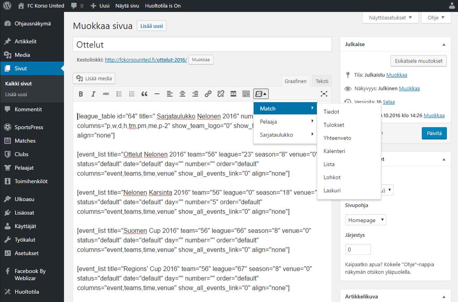Toggle italic formatting
458x302 pixels.
[93, 94]
